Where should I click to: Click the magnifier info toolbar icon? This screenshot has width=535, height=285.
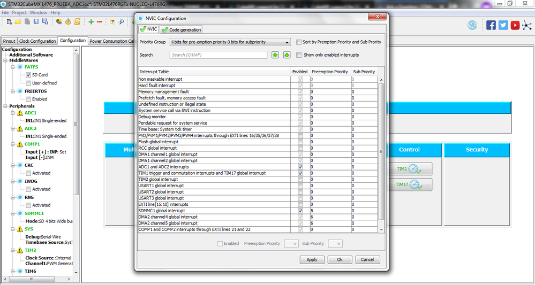pyautogui.click(x=121, y=22)
